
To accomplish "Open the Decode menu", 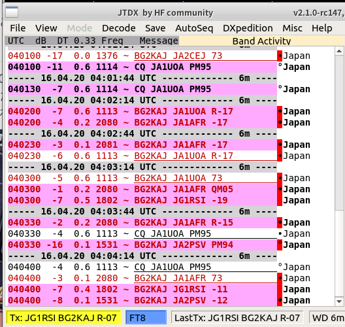I will [119, 28].
